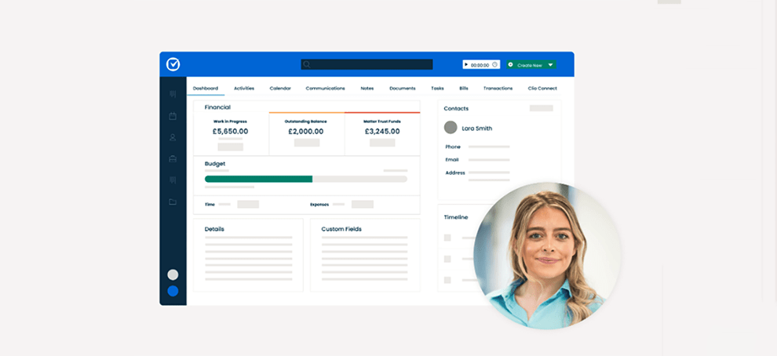Screen dimensions: 777x356
Task: Click the Budget heading
Action: (x=215, y=163)
